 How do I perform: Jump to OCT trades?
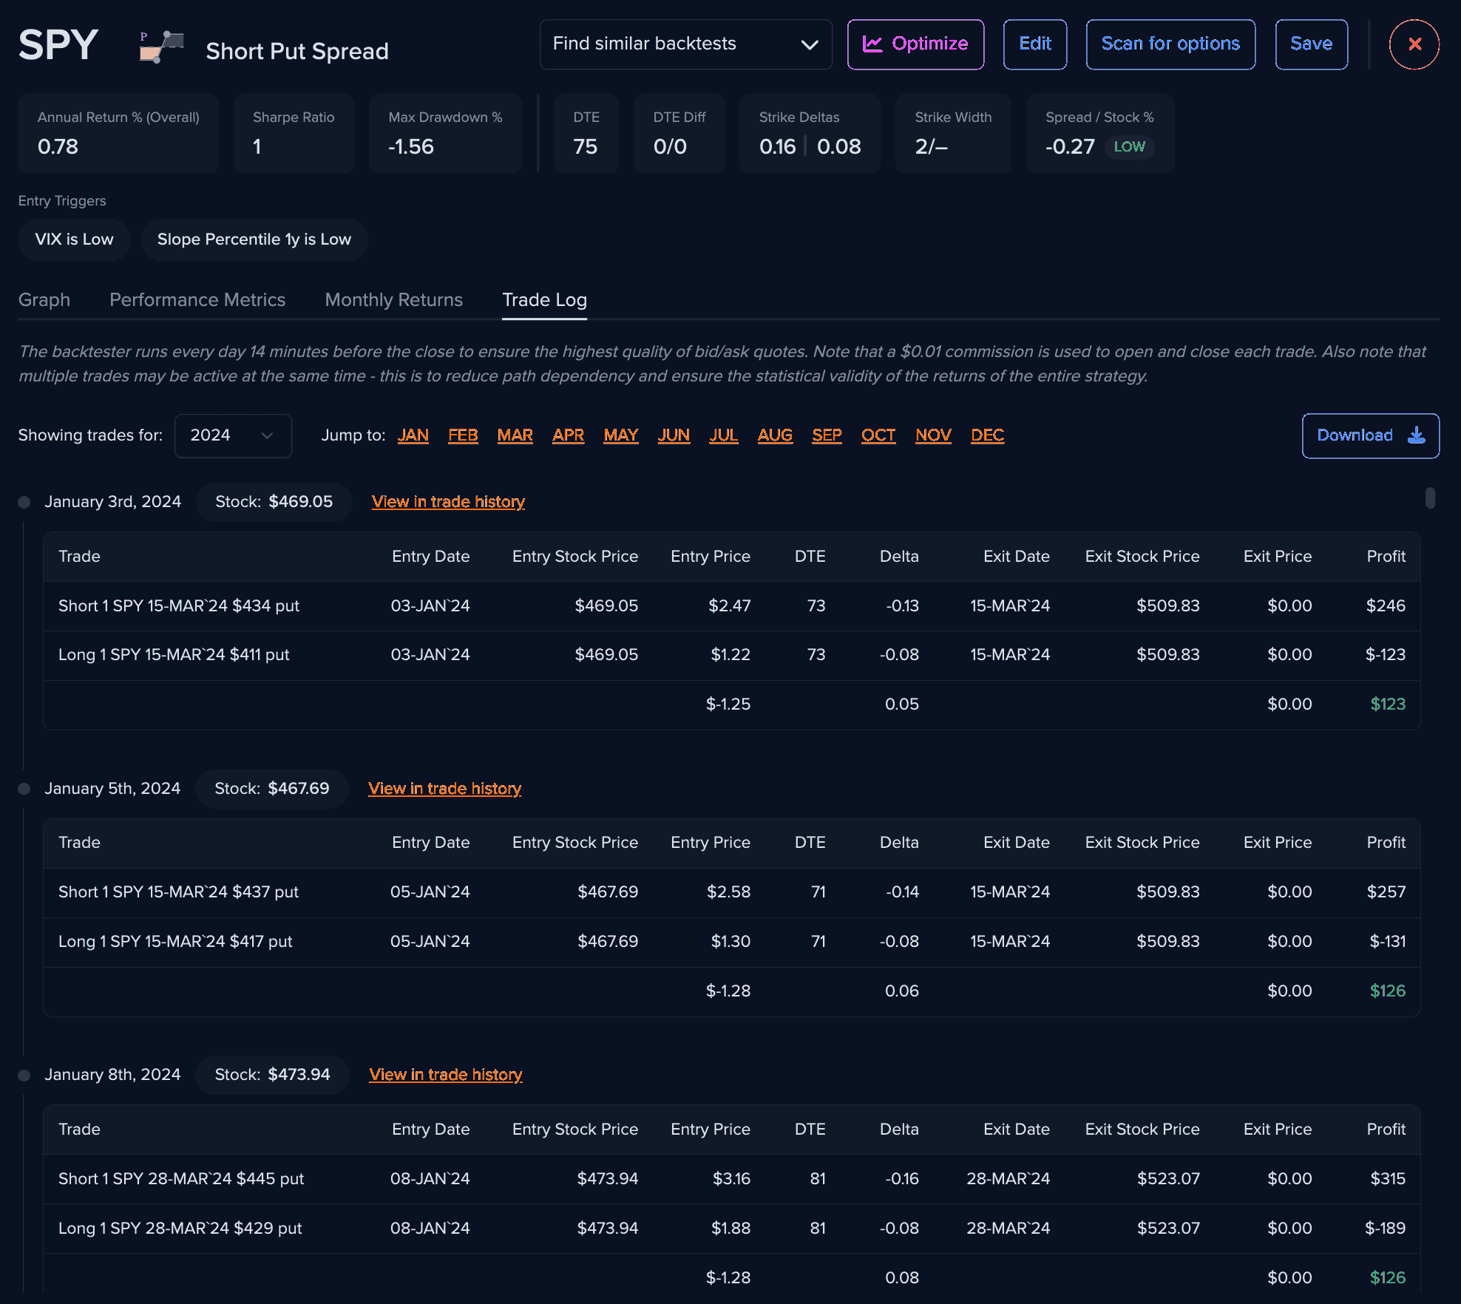pos(878,435)
